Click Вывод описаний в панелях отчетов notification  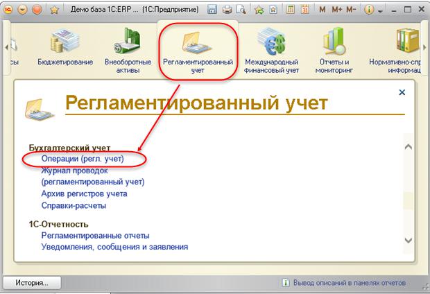(349, 282)
